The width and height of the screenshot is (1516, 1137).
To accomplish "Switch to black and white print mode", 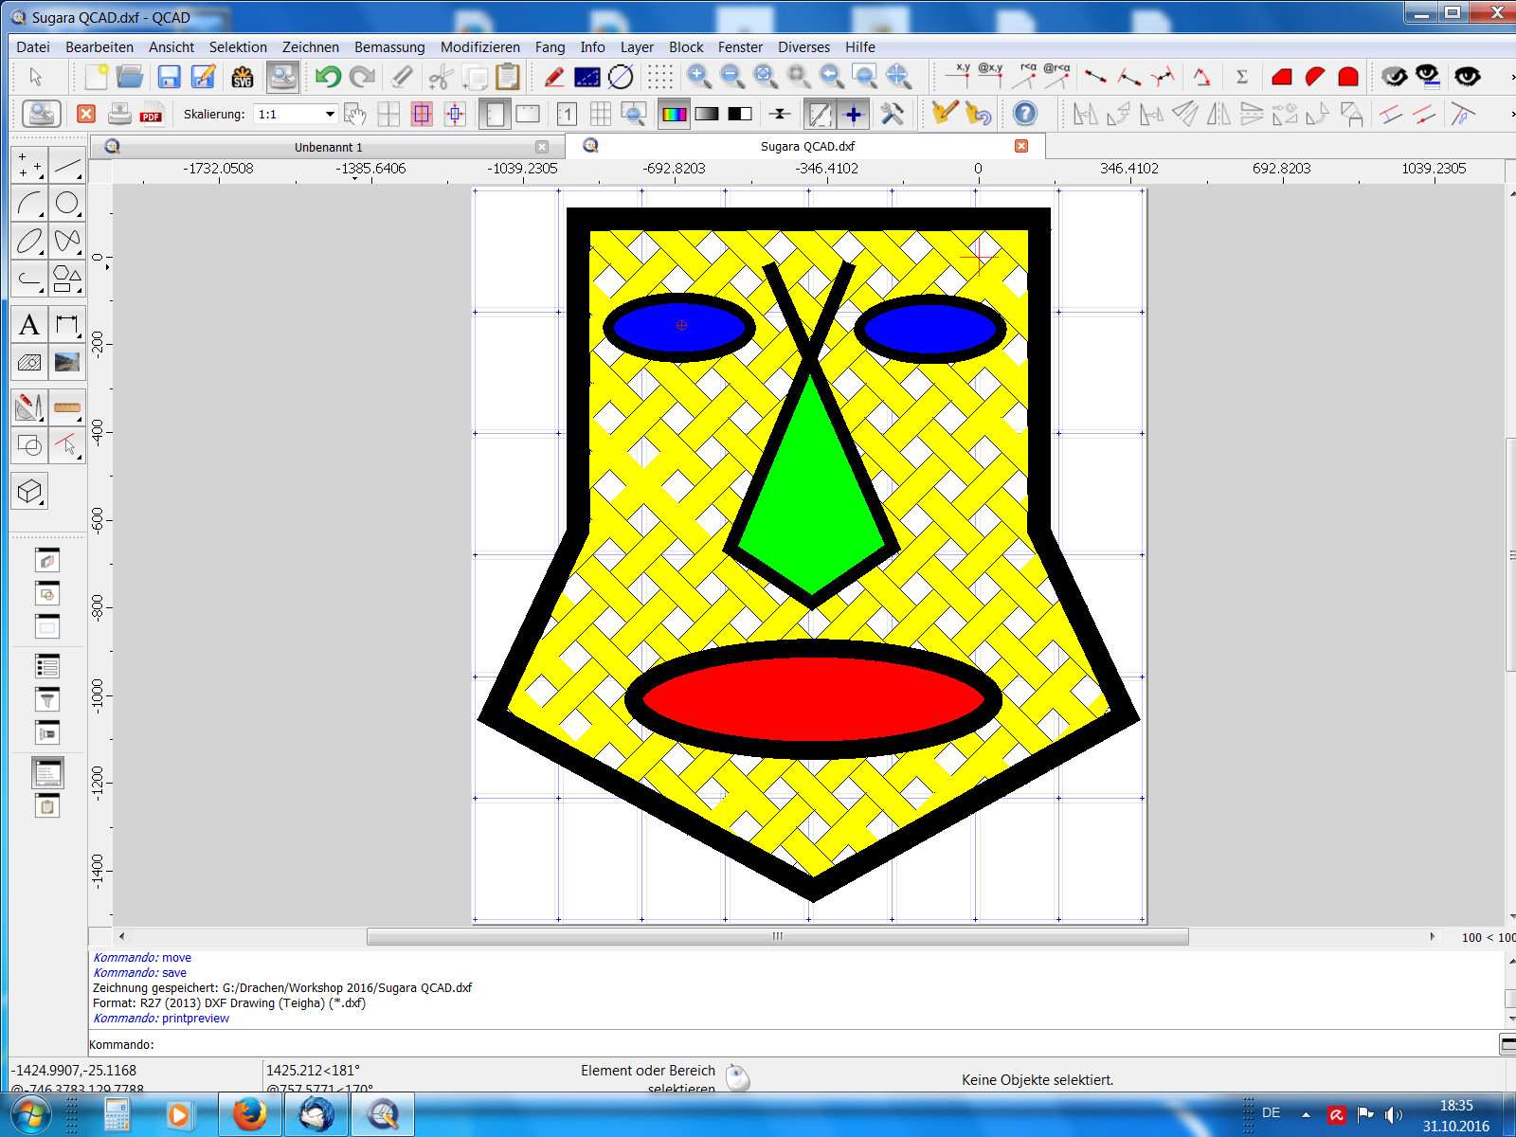I will [740, 115].
